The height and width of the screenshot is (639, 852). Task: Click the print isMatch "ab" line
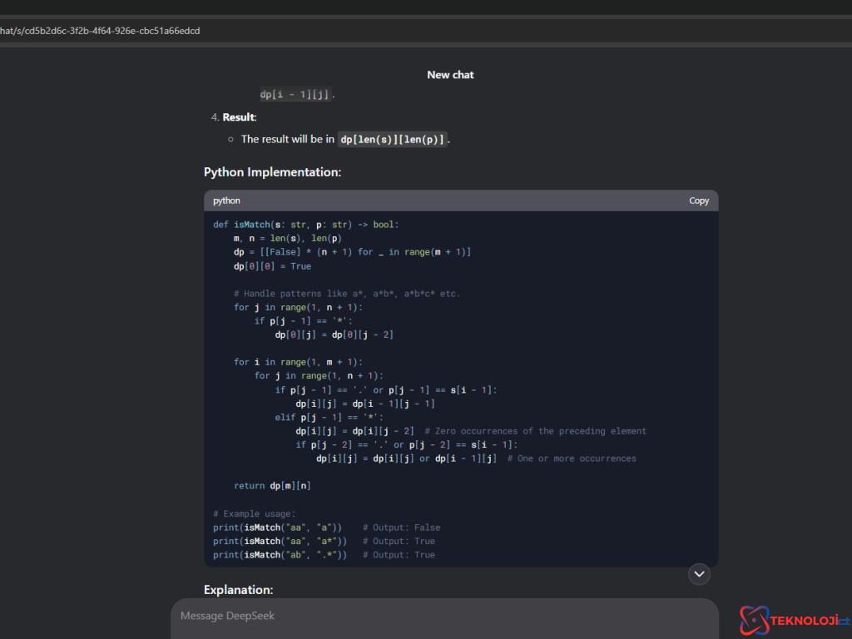pyautogui.click(x=280, y=555)
